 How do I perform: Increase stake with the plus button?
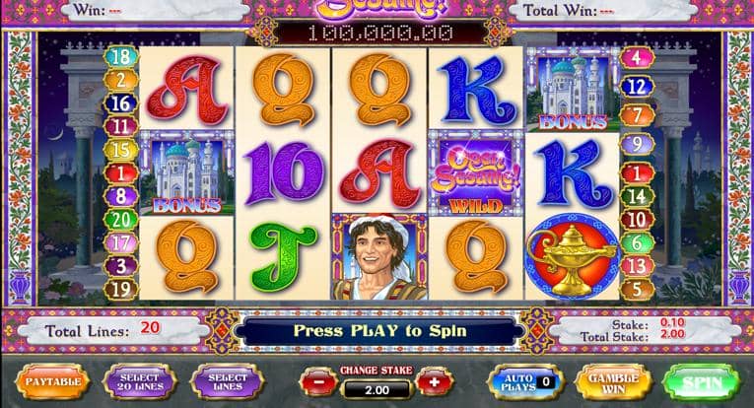click(435, 382)
